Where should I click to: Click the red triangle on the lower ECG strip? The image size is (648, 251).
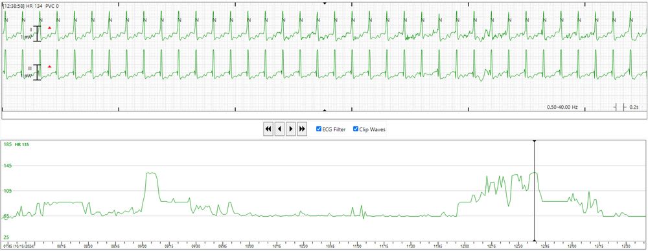tap(50, 67)
